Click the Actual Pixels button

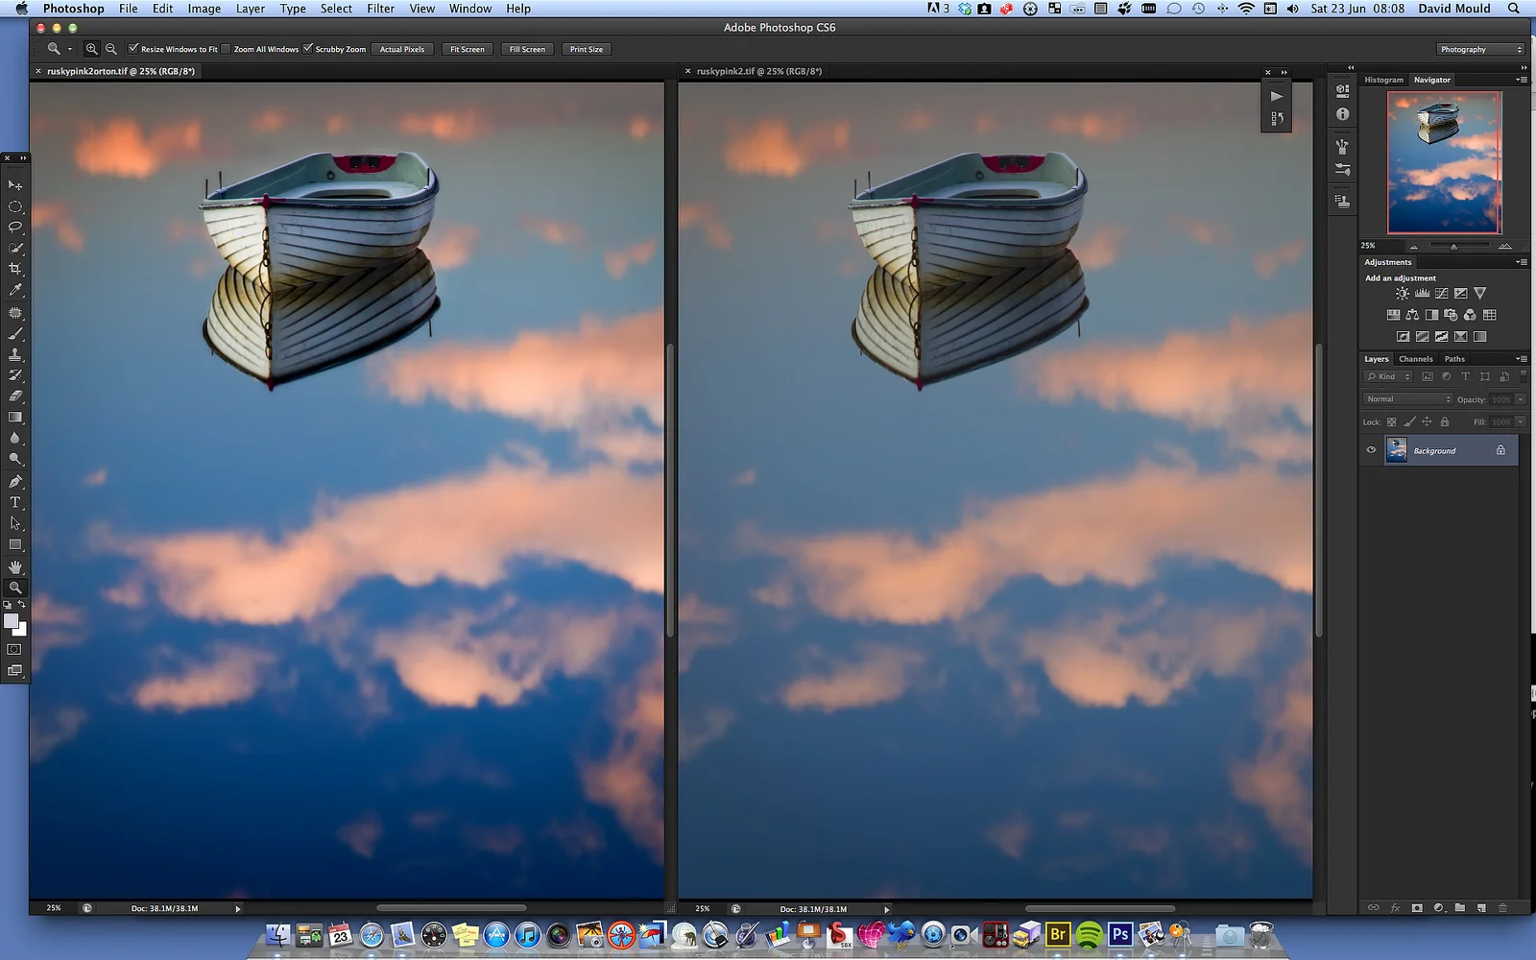(x=402, y=49)
